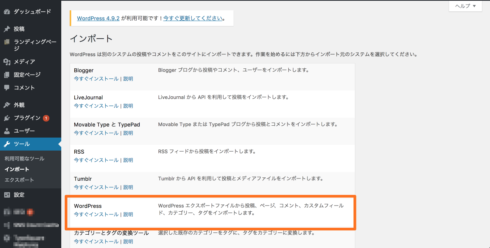The height and width of the screenshot is (248, 490).
Task: Install the RSS importer now
Action: [96, 160]
